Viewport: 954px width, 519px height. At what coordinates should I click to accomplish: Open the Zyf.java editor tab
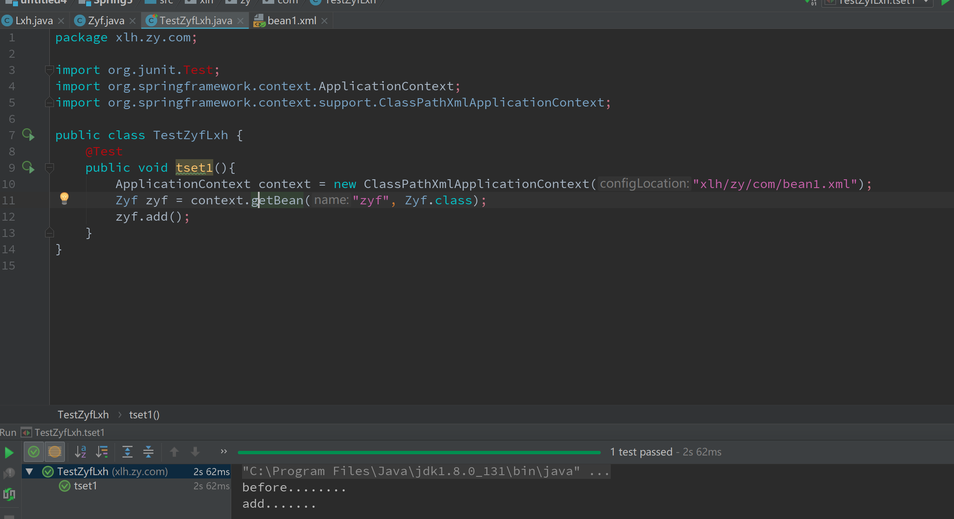tap(106, 20)
